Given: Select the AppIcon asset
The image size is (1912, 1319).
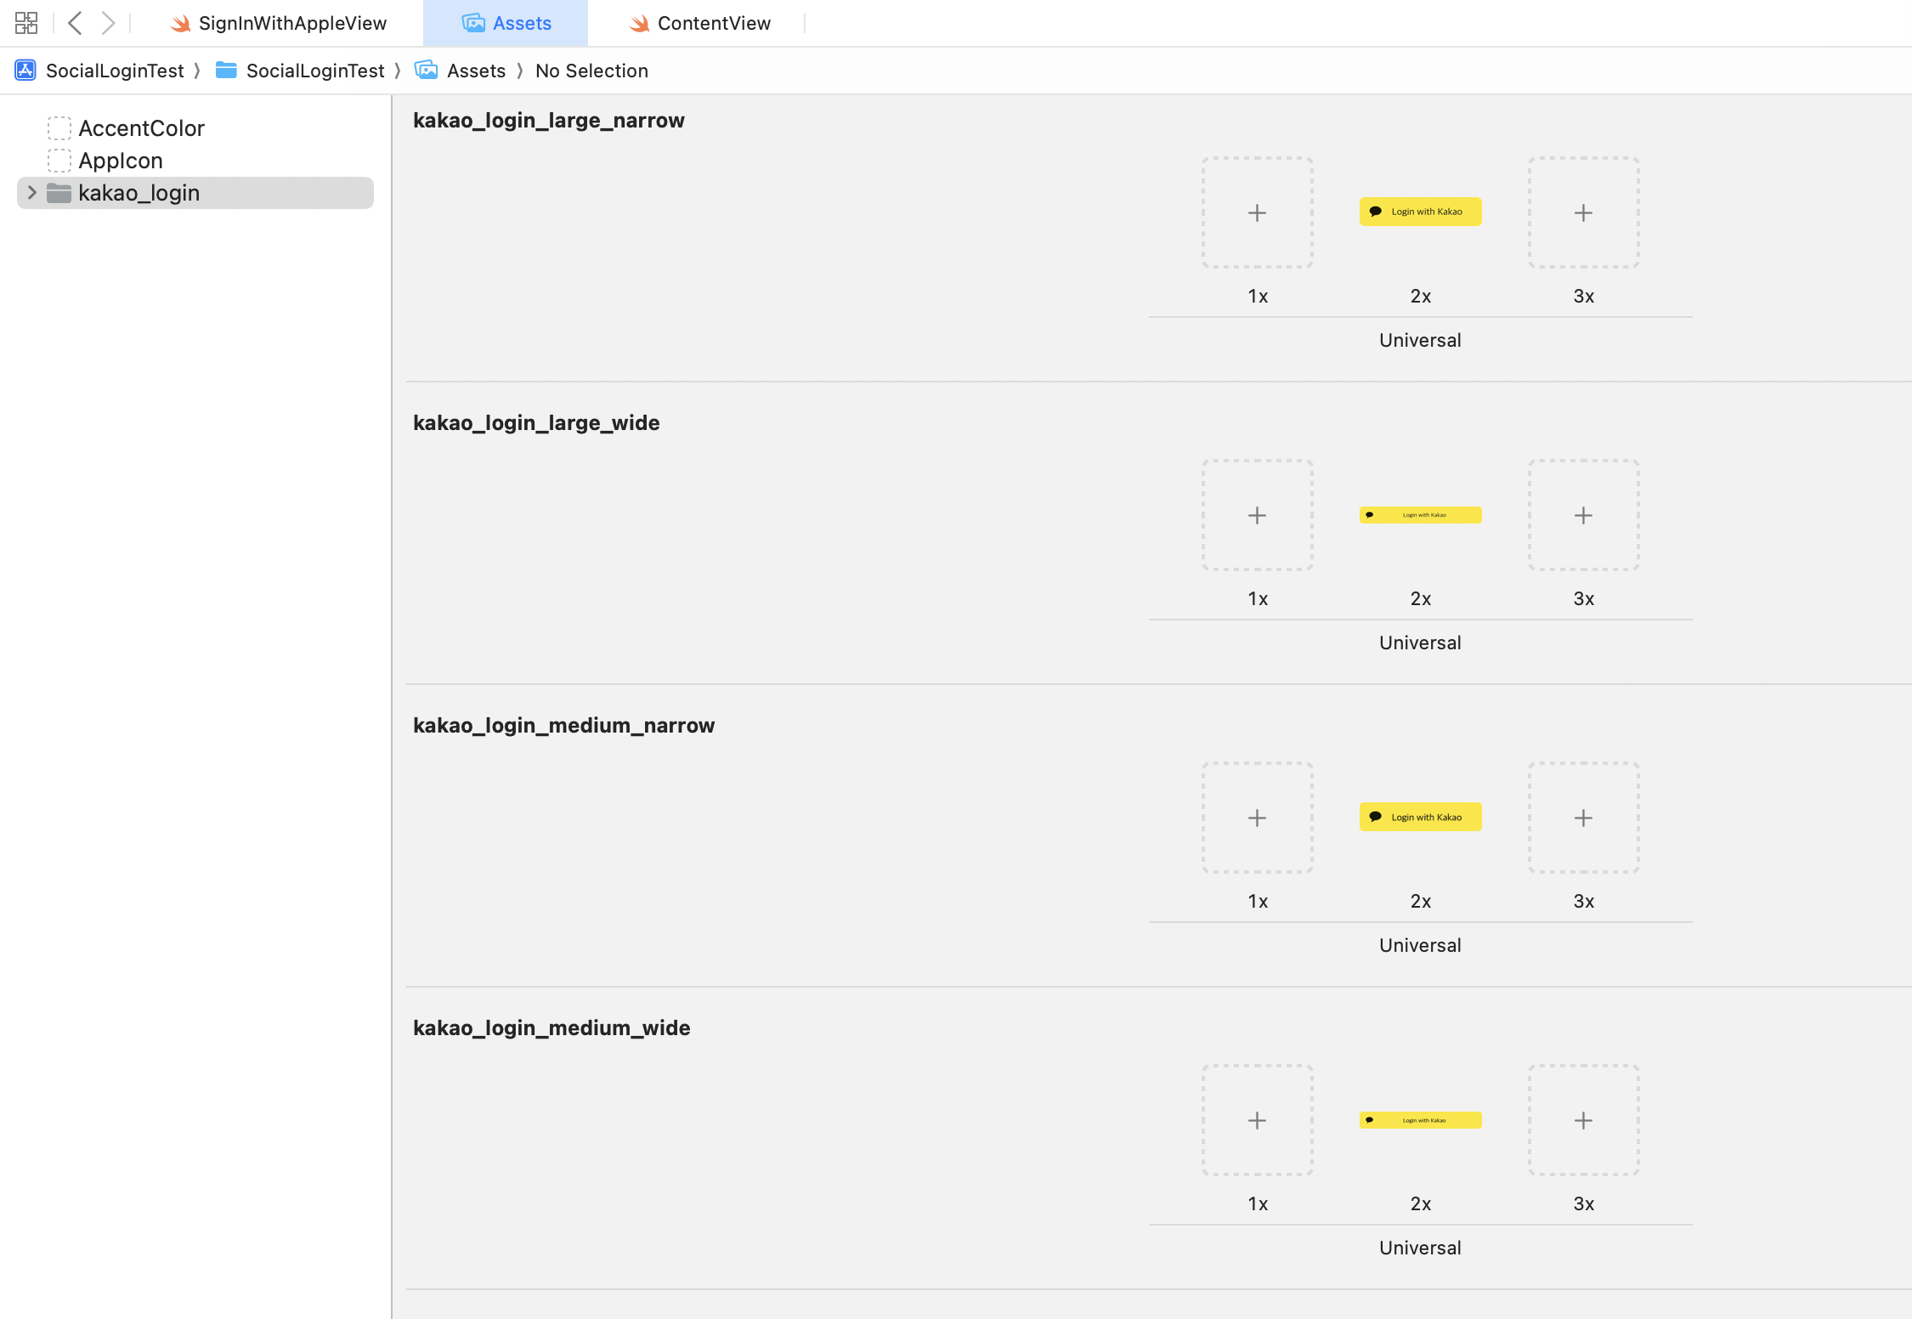Looking at the screenshot, I should (x=121, y=161).
